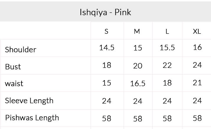
Task: Click the Ishqiya - Pink table title
Action: [x=105, y=12]
